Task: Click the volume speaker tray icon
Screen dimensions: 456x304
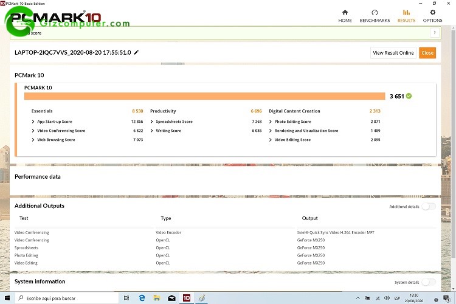Action: pos(387,298)
